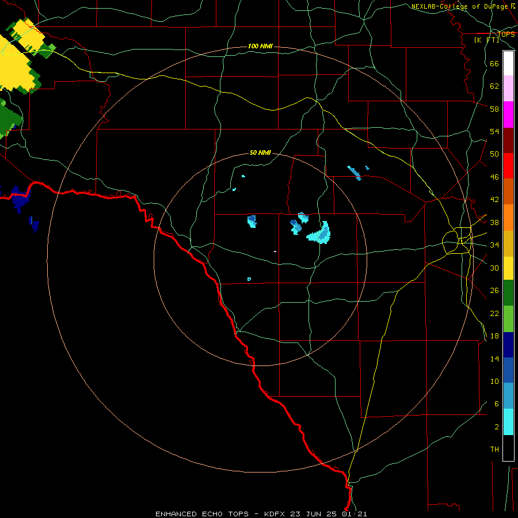Click the '54' legend value
Viewport: 518px width, 518px height.
pyautogui.click(x=494, y=131)
